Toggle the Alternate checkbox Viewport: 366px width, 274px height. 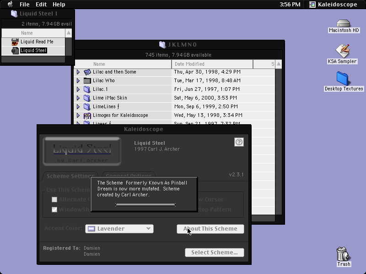click(54, 200)
